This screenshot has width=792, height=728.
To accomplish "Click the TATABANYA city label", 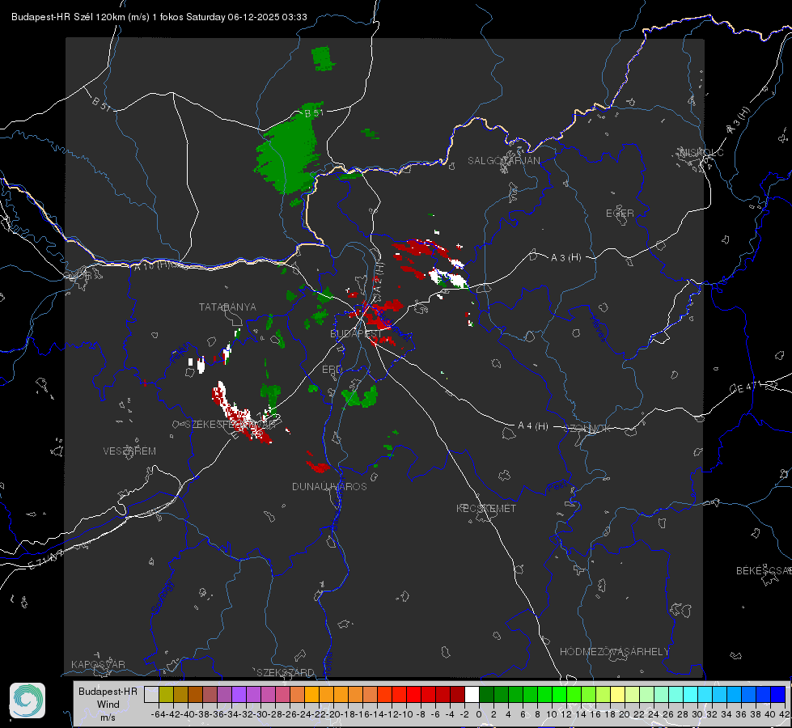I will click(x=227, y=307).
